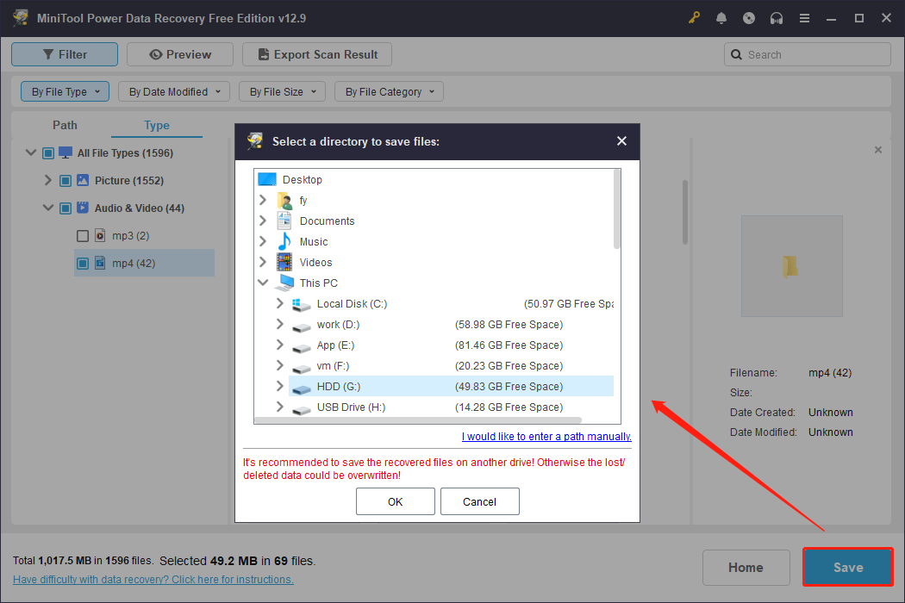Screen dimensions: 905x603
Task: Click the All File Types monitor icon
Action: point(66,153)
